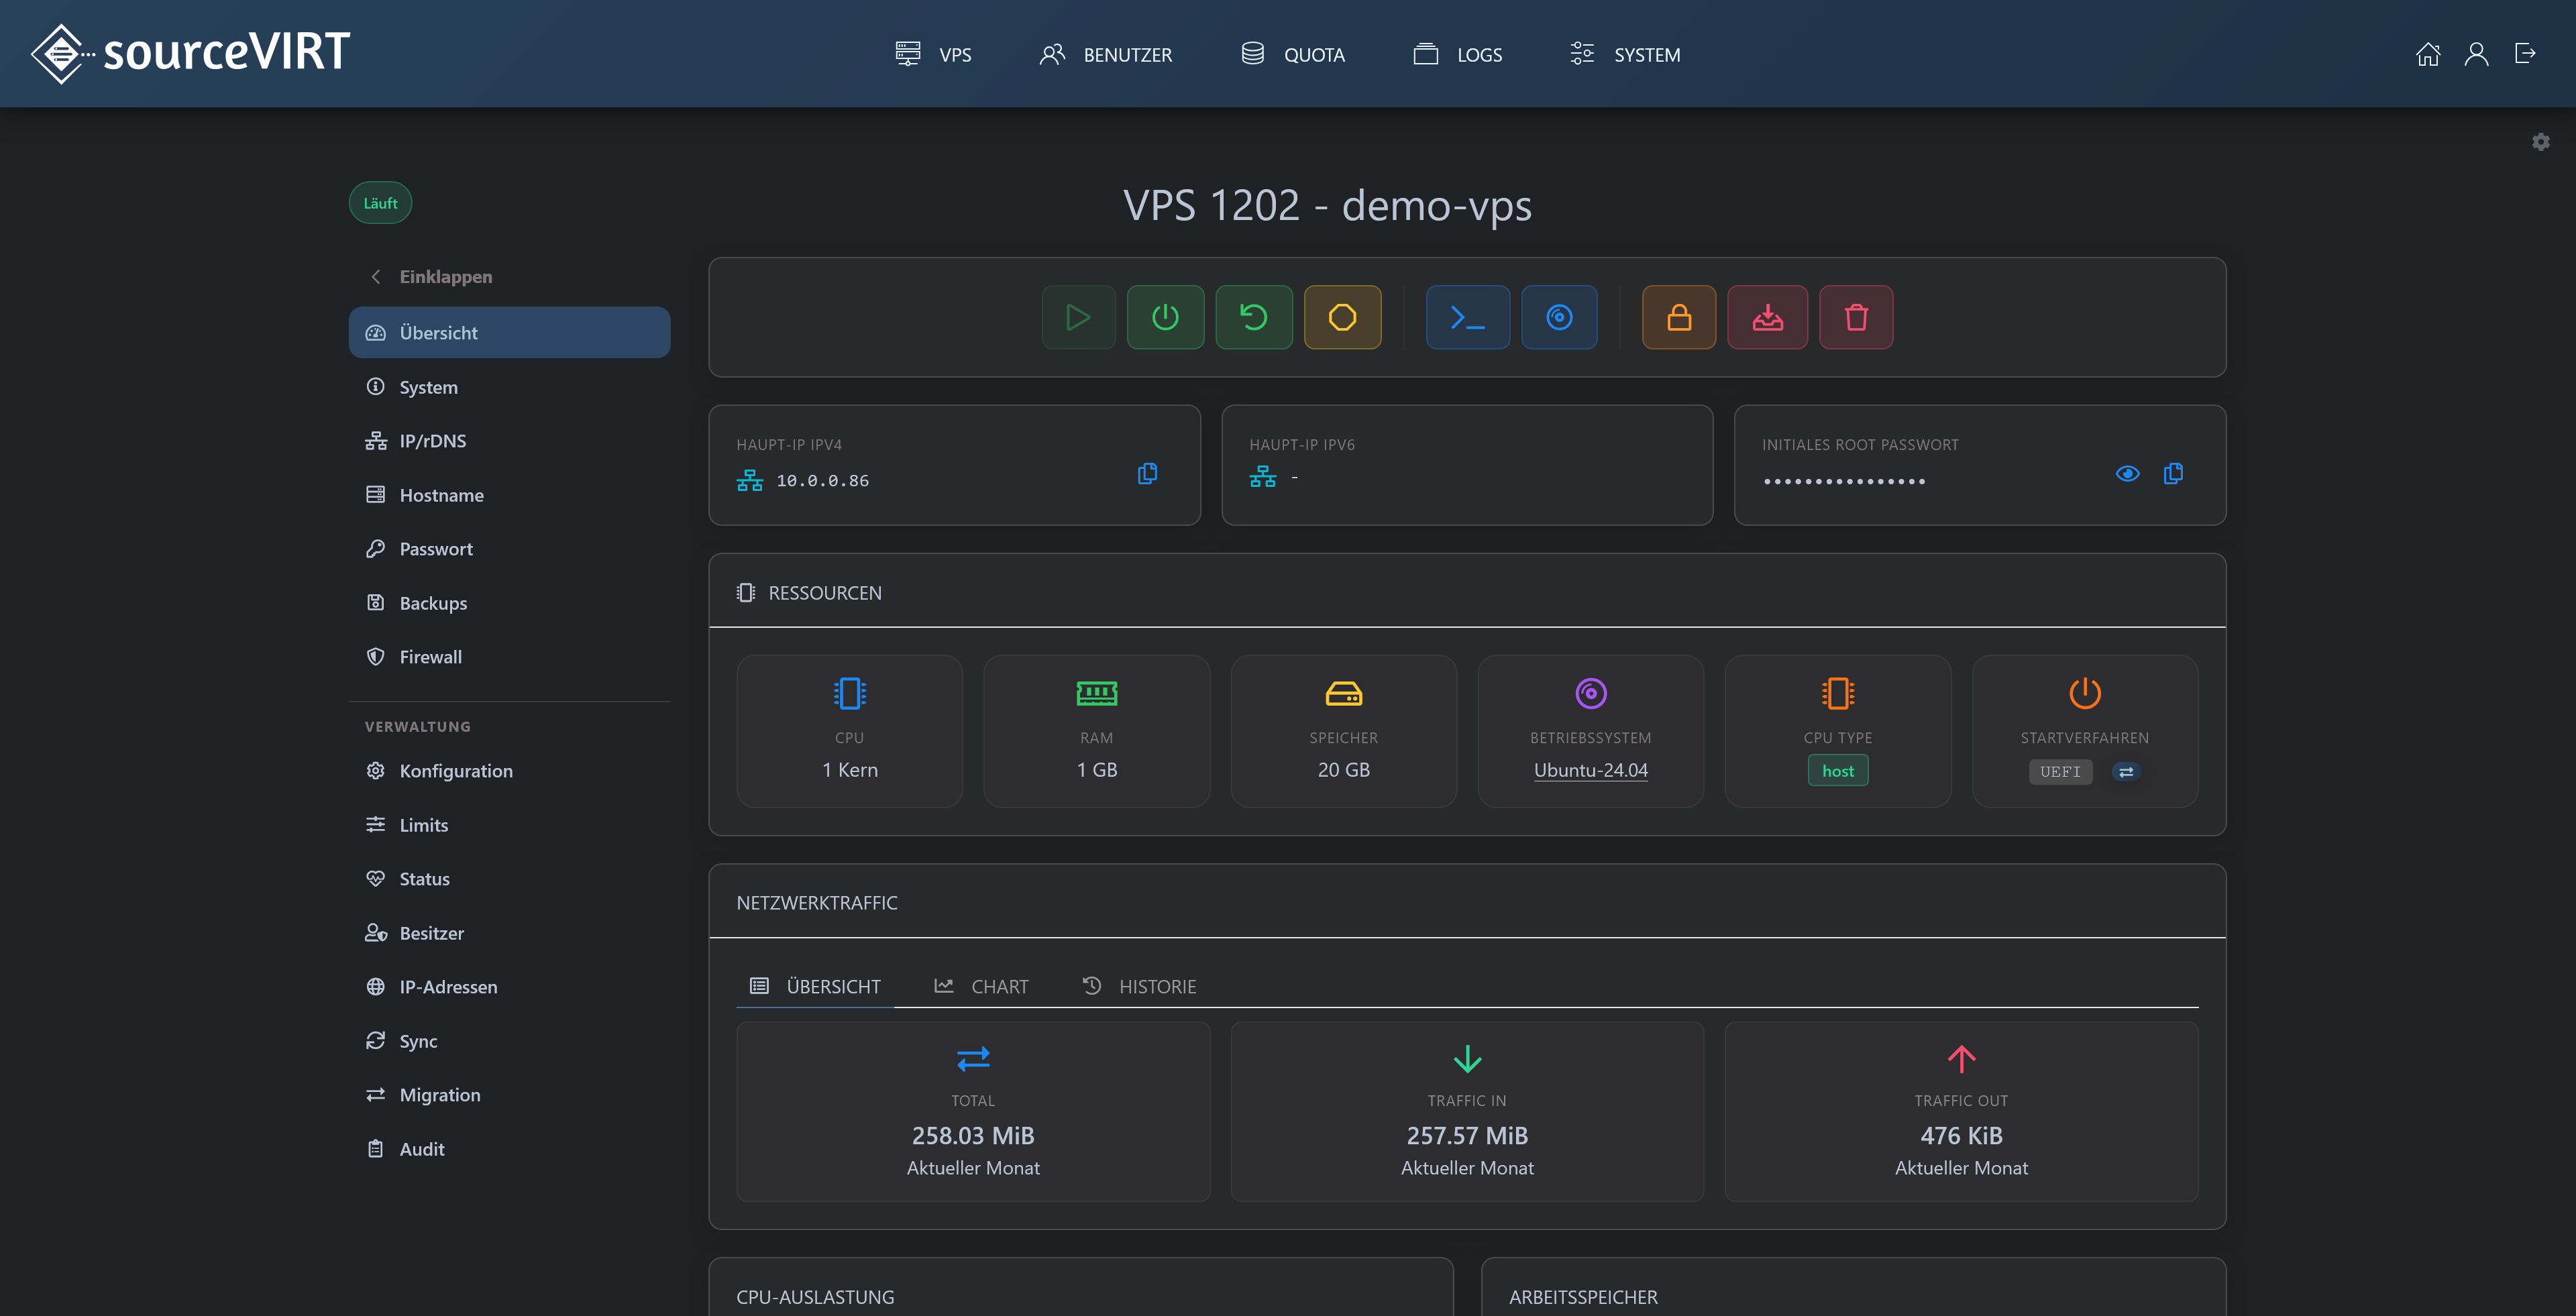Click the swap boot method icon next to UEFI
Image resolution: width=2576 pixels, height=1316 pixels.
pyautogui.click(x=2125, y=772)
